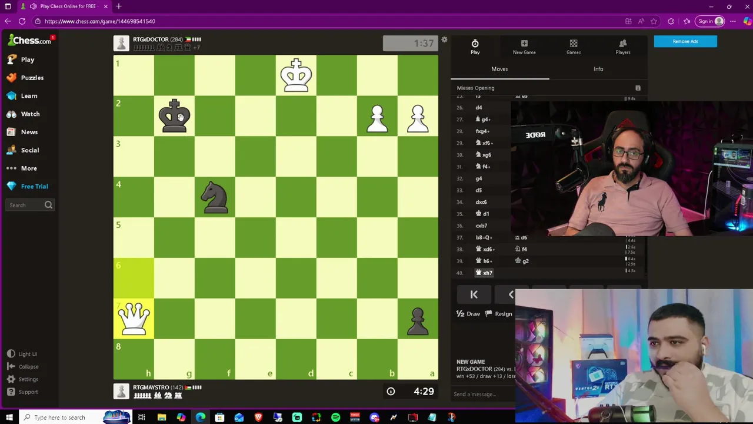
Task: Click the search magnifier icon in sidebar
Action: 49,205
